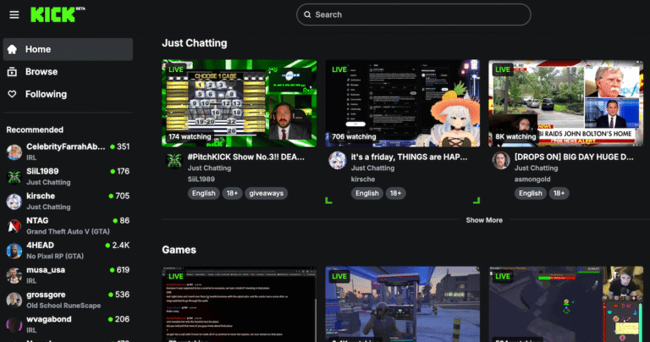Click the Browse icon in sidebar

pyautogui.click(x=12, y=72)
